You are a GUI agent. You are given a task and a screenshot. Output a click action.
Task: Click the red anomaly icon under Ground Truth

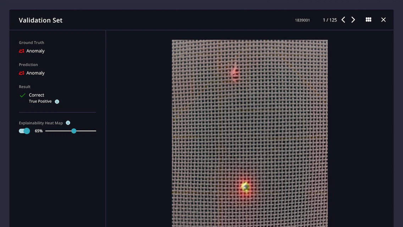[22, 51]
